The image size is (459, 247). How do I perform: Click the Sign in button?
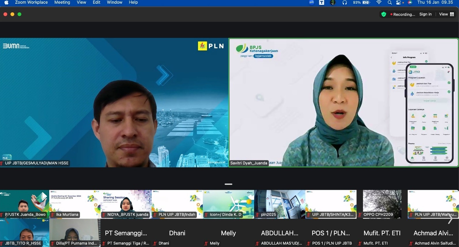pyautogui.click(x=425, y=14)
